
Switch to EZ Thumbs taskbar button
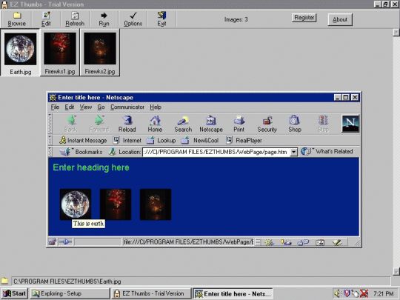point(151,293)
